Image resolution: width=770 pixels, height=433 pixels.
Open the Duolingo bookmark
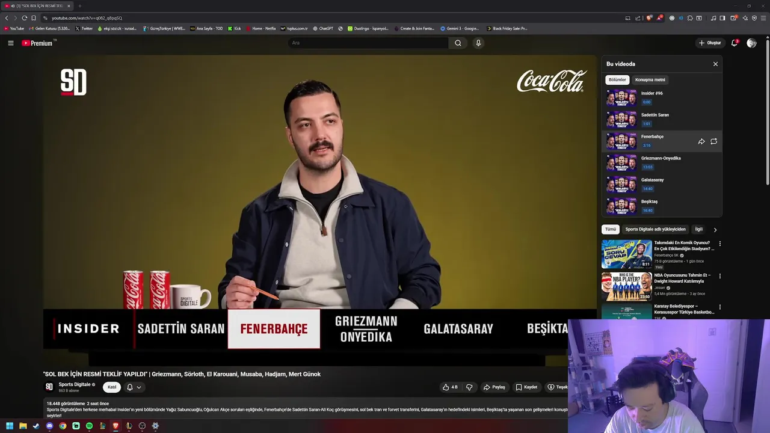click(368, 28)
